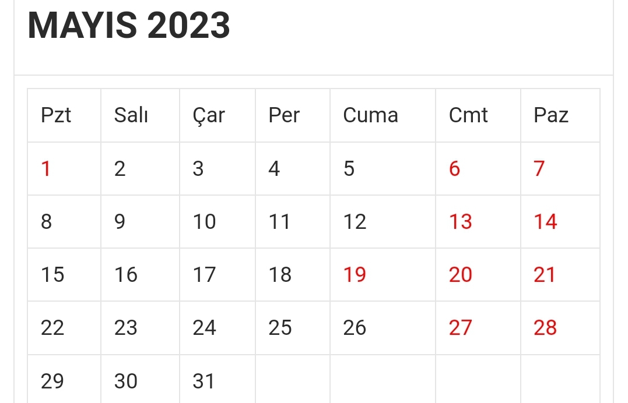628x403 pixels.
Task: Click the Pzt column header
Action: [56, 115]
